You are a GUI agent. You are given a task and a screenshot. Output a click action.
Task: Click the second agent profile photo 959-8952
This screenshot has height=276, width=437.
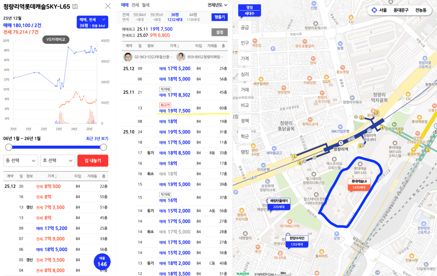(x=181, y=57)
